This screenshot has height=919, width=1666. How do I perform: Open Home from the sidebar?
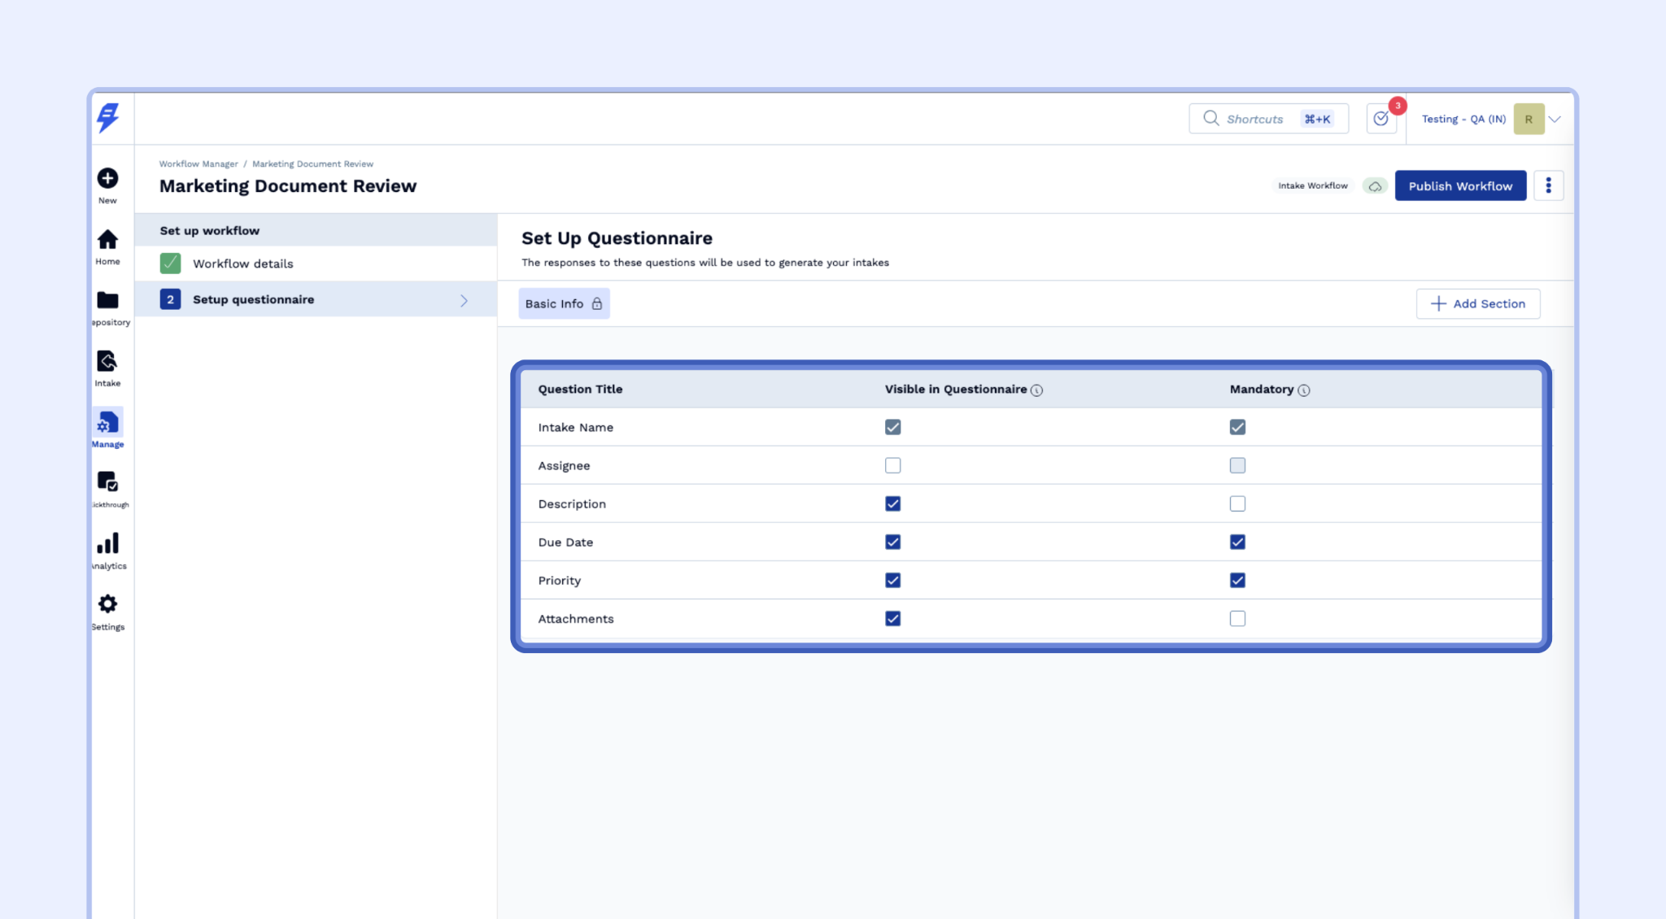pyautogui.click(x=107, y=240)
